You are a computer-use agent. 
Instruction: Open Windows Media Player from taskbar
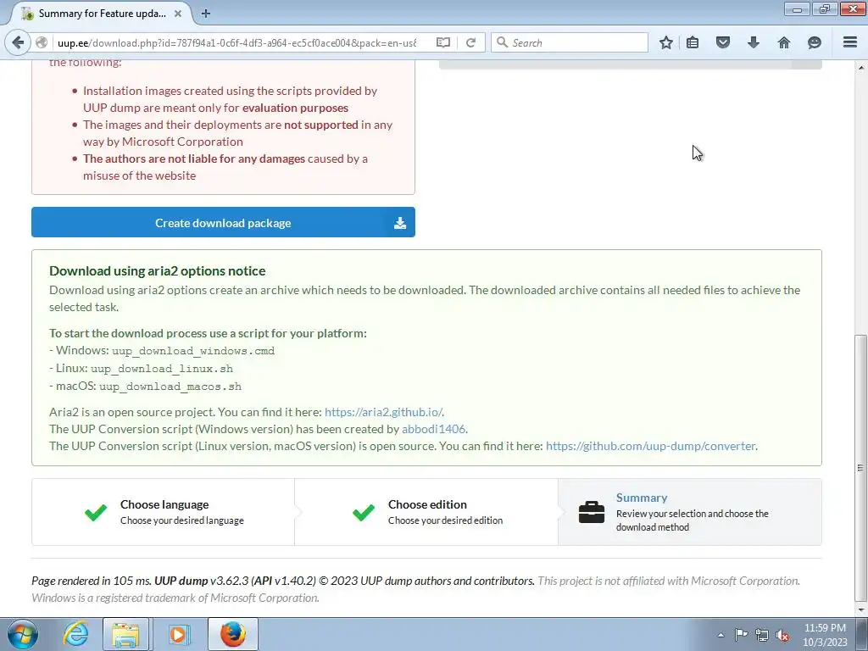[x=178, y=634]
